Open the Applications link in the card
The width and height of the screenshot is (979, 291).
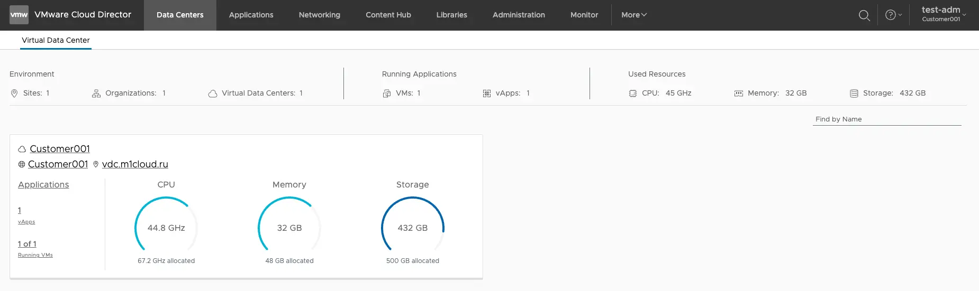pos(43,184)
